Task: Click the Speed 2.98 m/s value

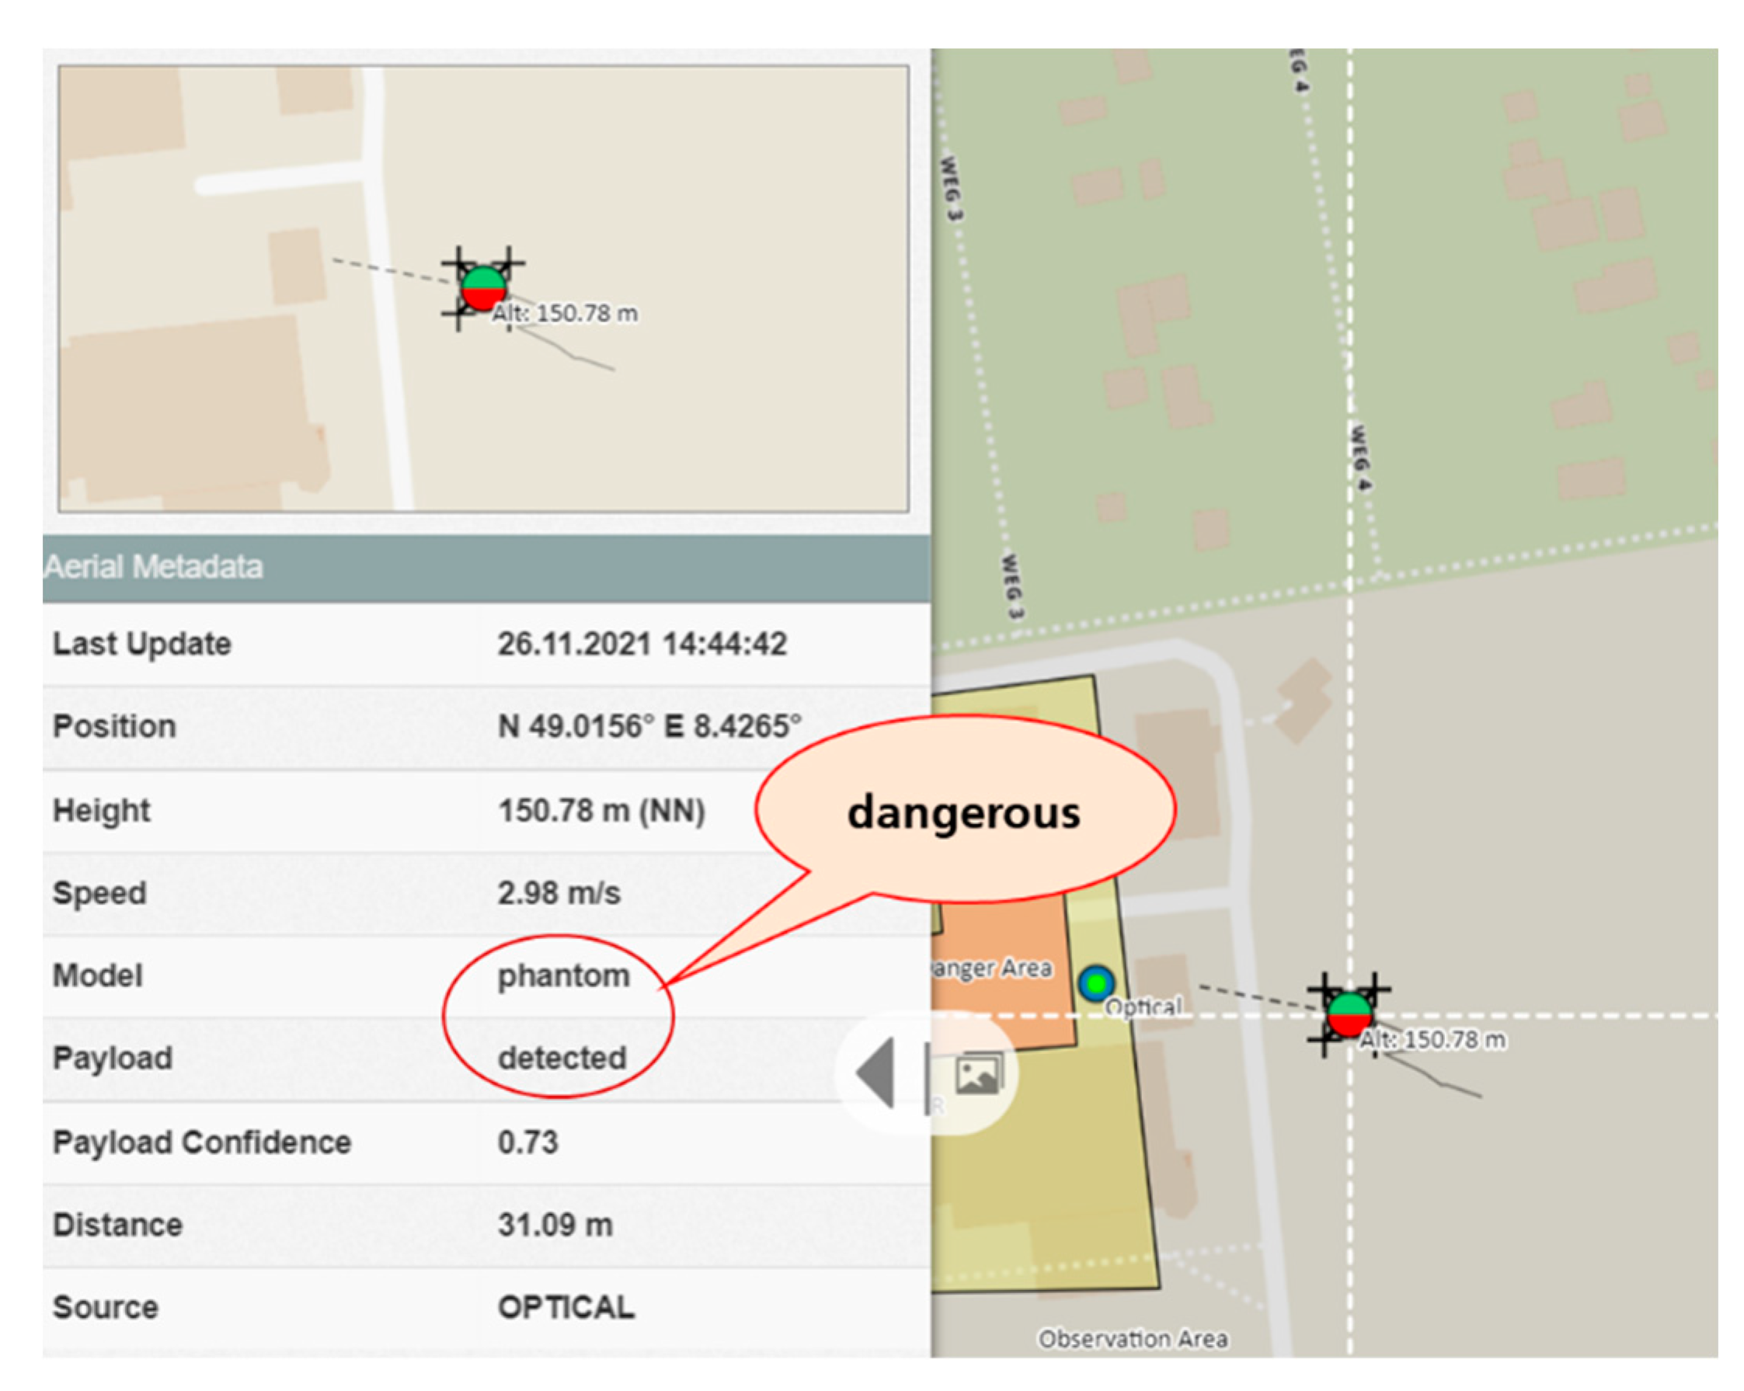Action: 558,894
